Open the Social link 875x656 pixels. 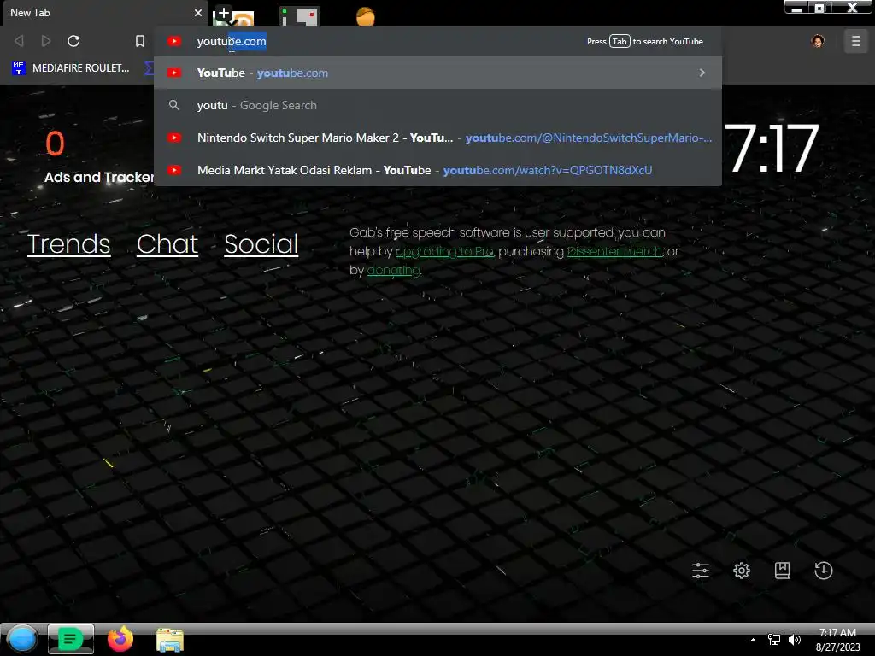[261, 244]
